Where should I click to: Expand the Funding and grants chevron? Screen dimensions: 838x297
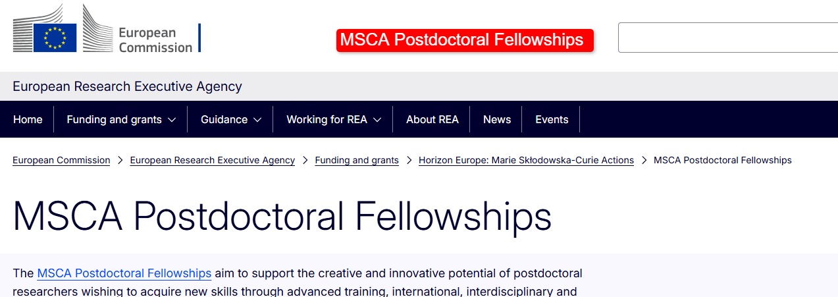pyautogui.click(x=172, y=120)
